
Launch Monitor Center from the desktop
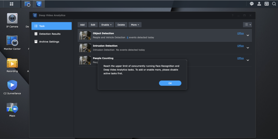12,41
